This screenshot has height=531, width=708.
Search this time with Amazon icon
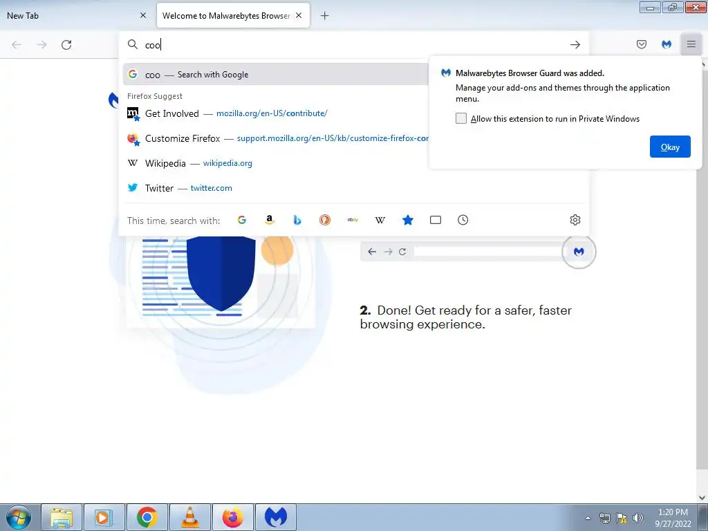270,220
